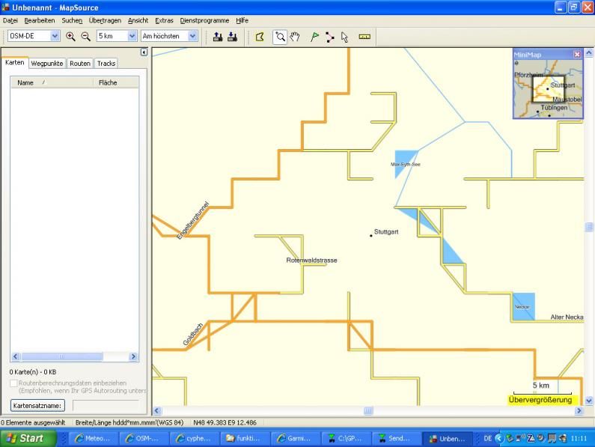Screen dimensions: 595x447
Task: Select the waypoint flag tool
Action: pyautogui.click(x=314, y=37)
